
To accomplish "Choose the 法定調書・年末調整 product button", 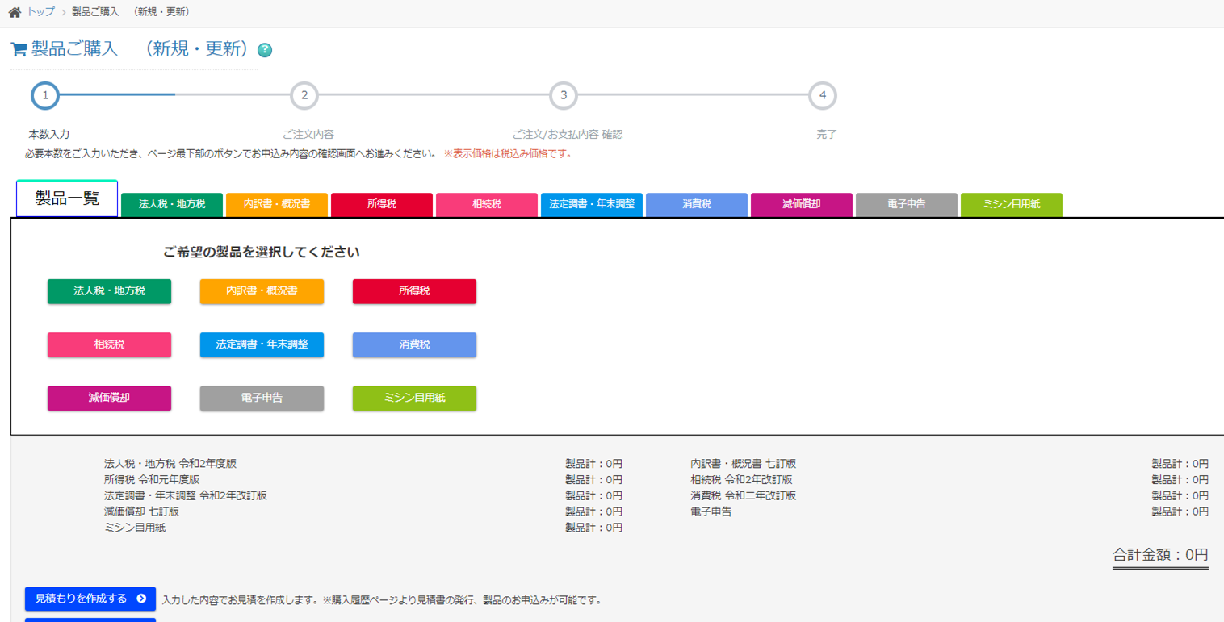I will (x=262, y=344).
